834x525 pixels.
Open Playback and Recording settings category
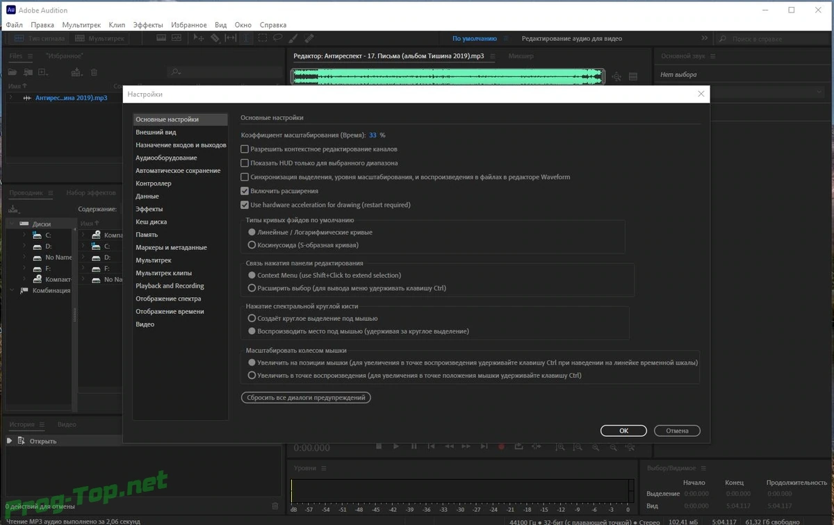170,286
